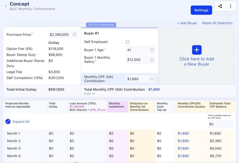Click the BUC Interest 1.47%, 24 yrs value
The height and width of the screenshot is (163, 239).
[97, 110]
